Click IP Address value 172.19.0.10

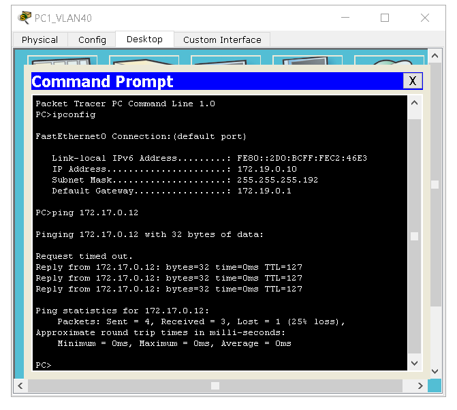(267, 169)
